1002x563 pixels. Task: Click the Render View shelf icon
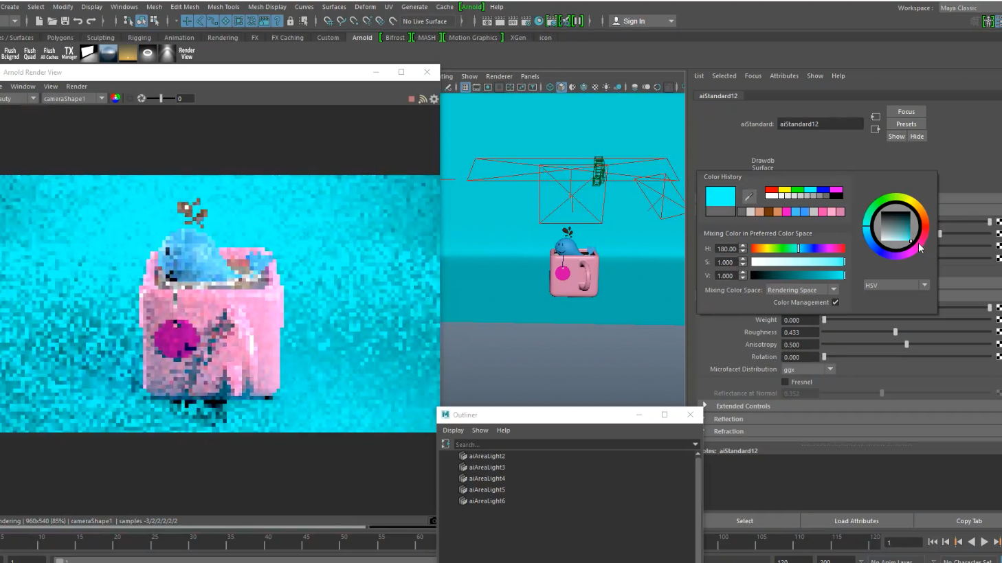186,53
